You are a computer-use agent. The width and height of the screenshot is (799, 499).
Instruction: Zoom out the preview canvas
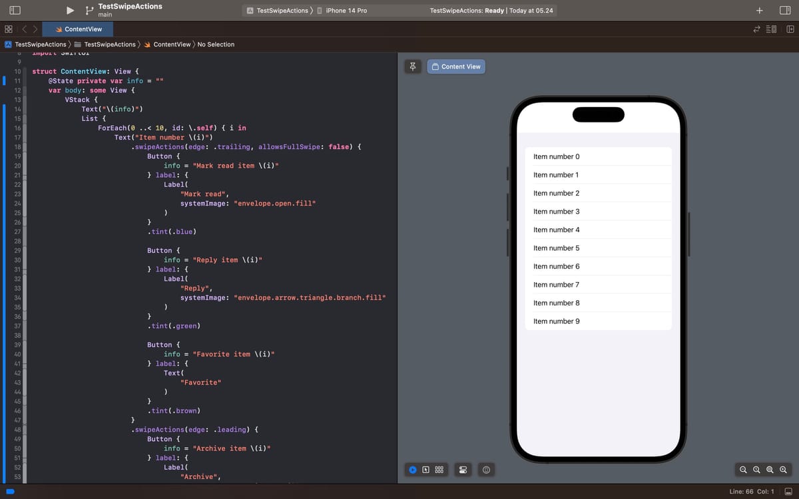click(744, 470)
